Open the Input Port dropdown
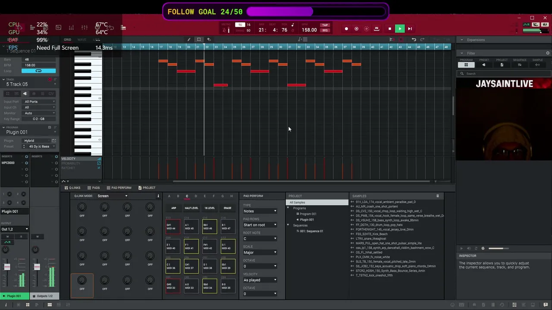This screenshot has height=310, width=552. coord(40,102)
